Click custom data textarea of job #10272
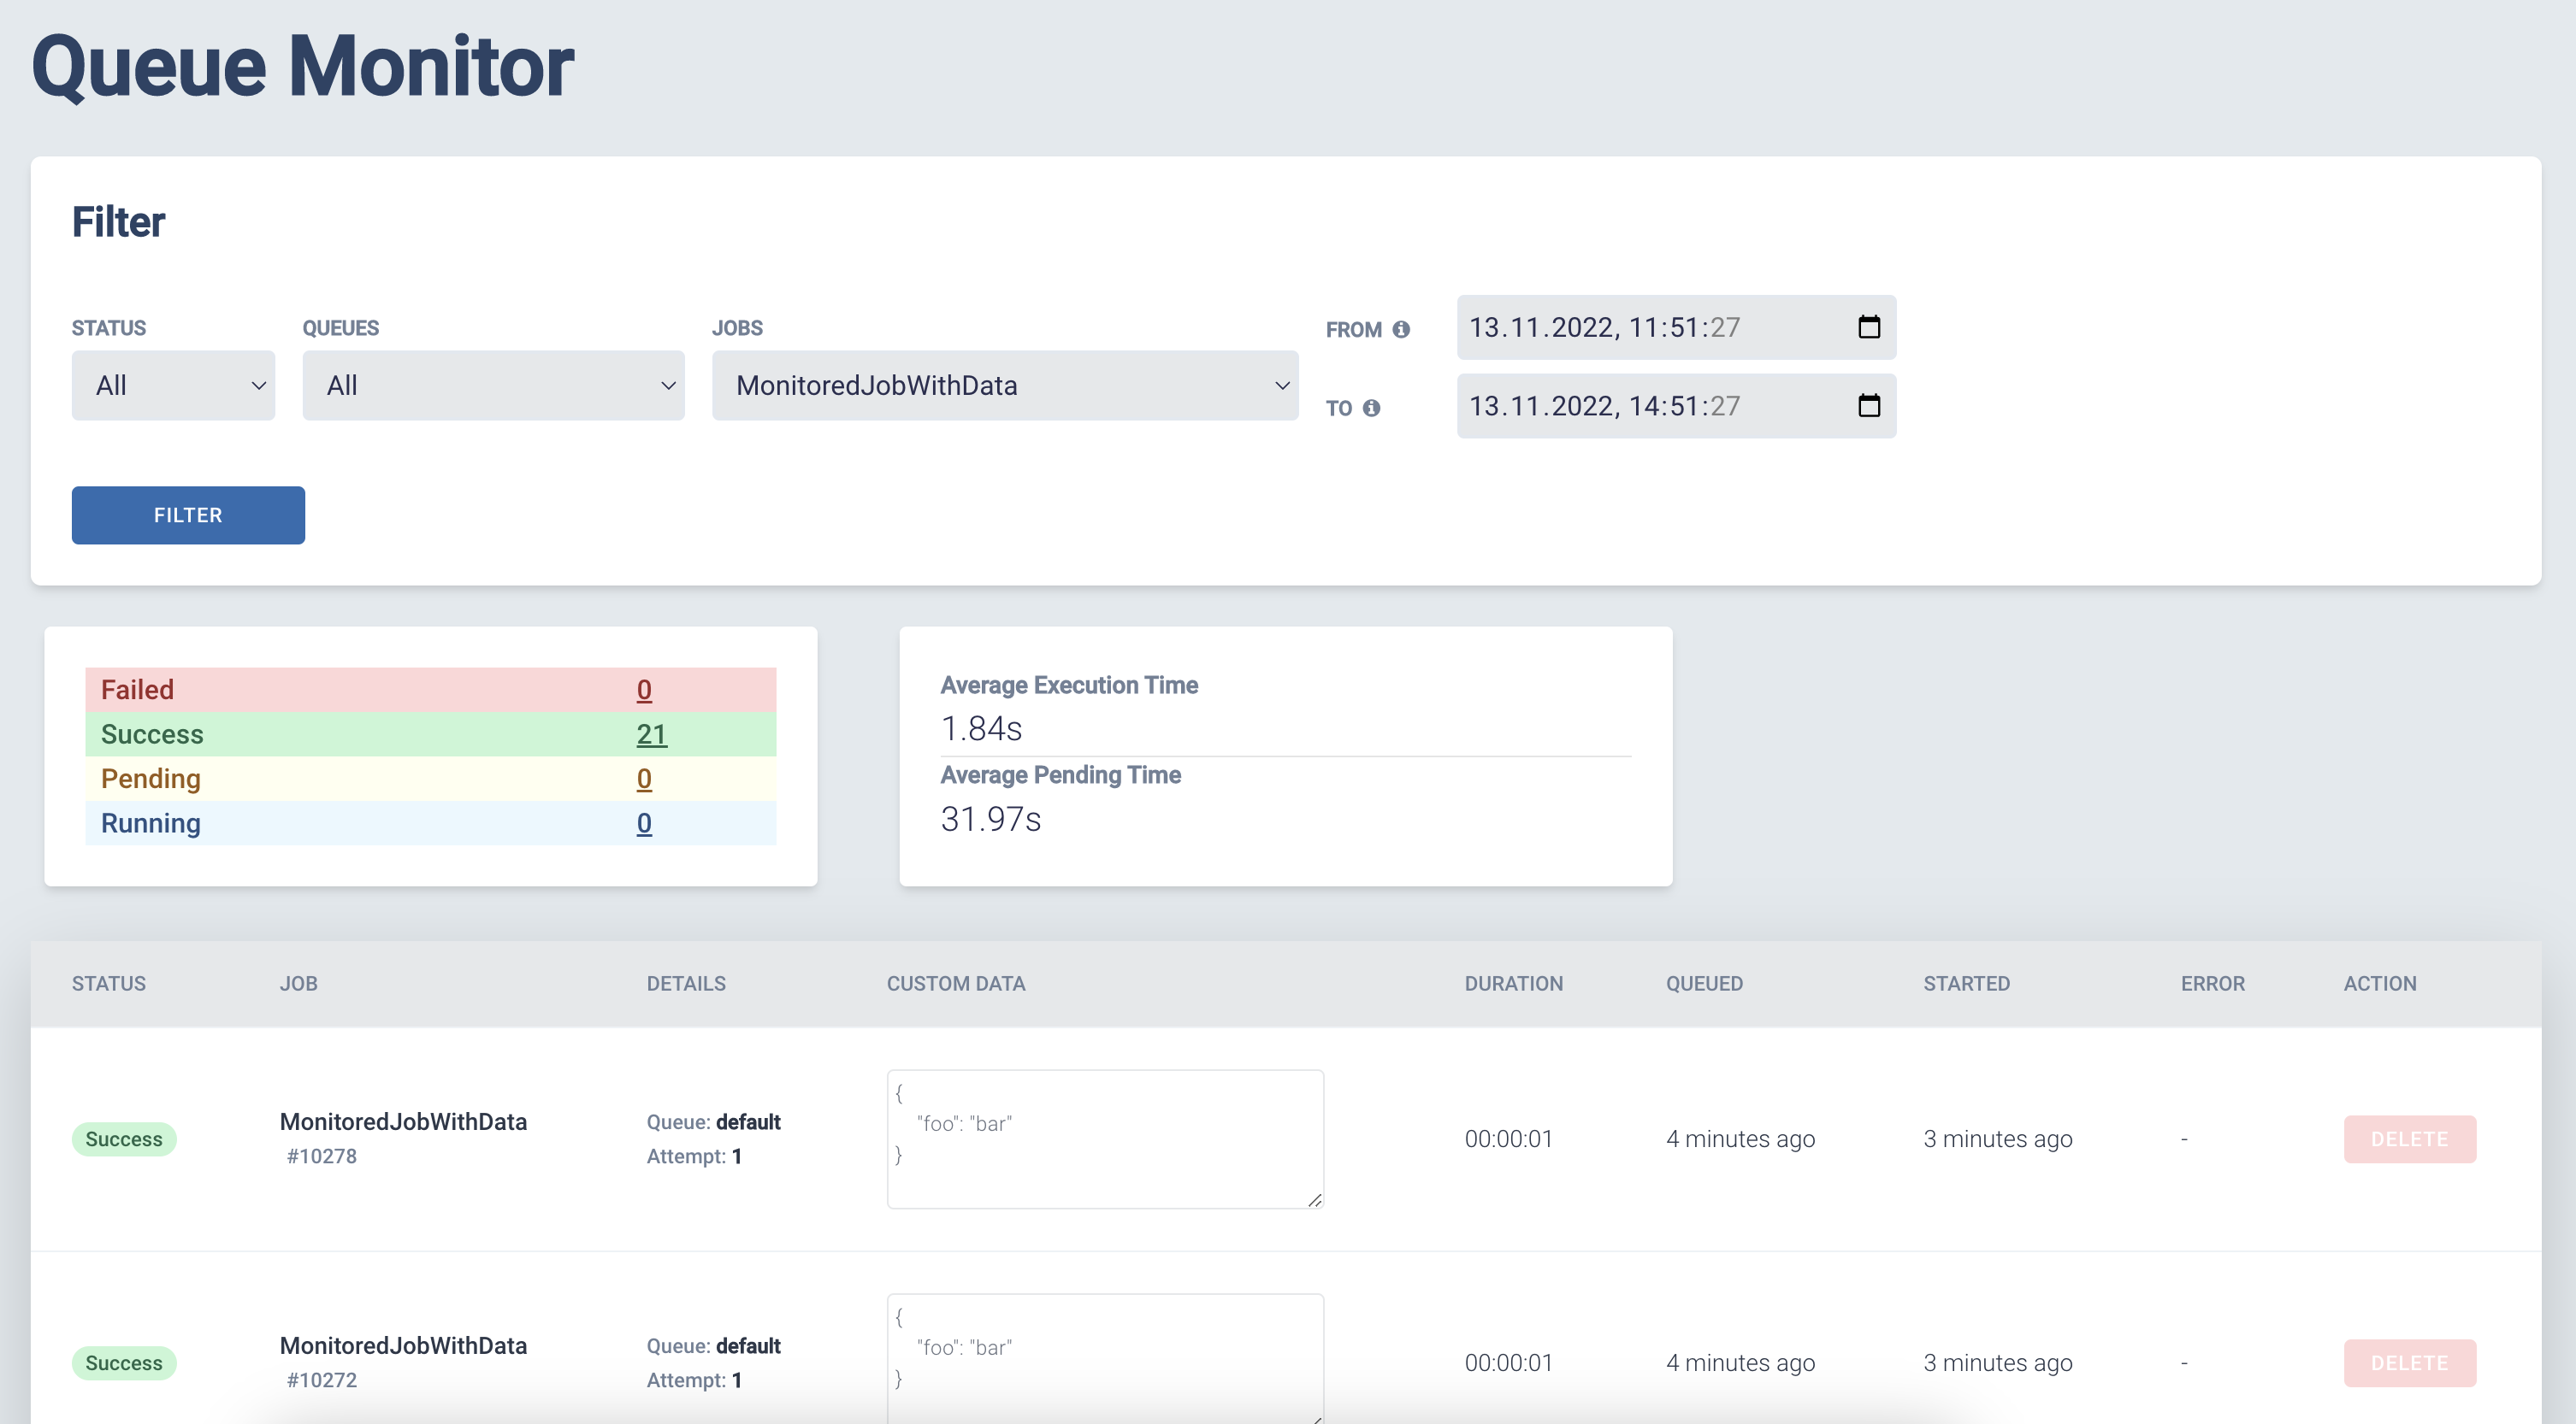 click(1104, 1359)
